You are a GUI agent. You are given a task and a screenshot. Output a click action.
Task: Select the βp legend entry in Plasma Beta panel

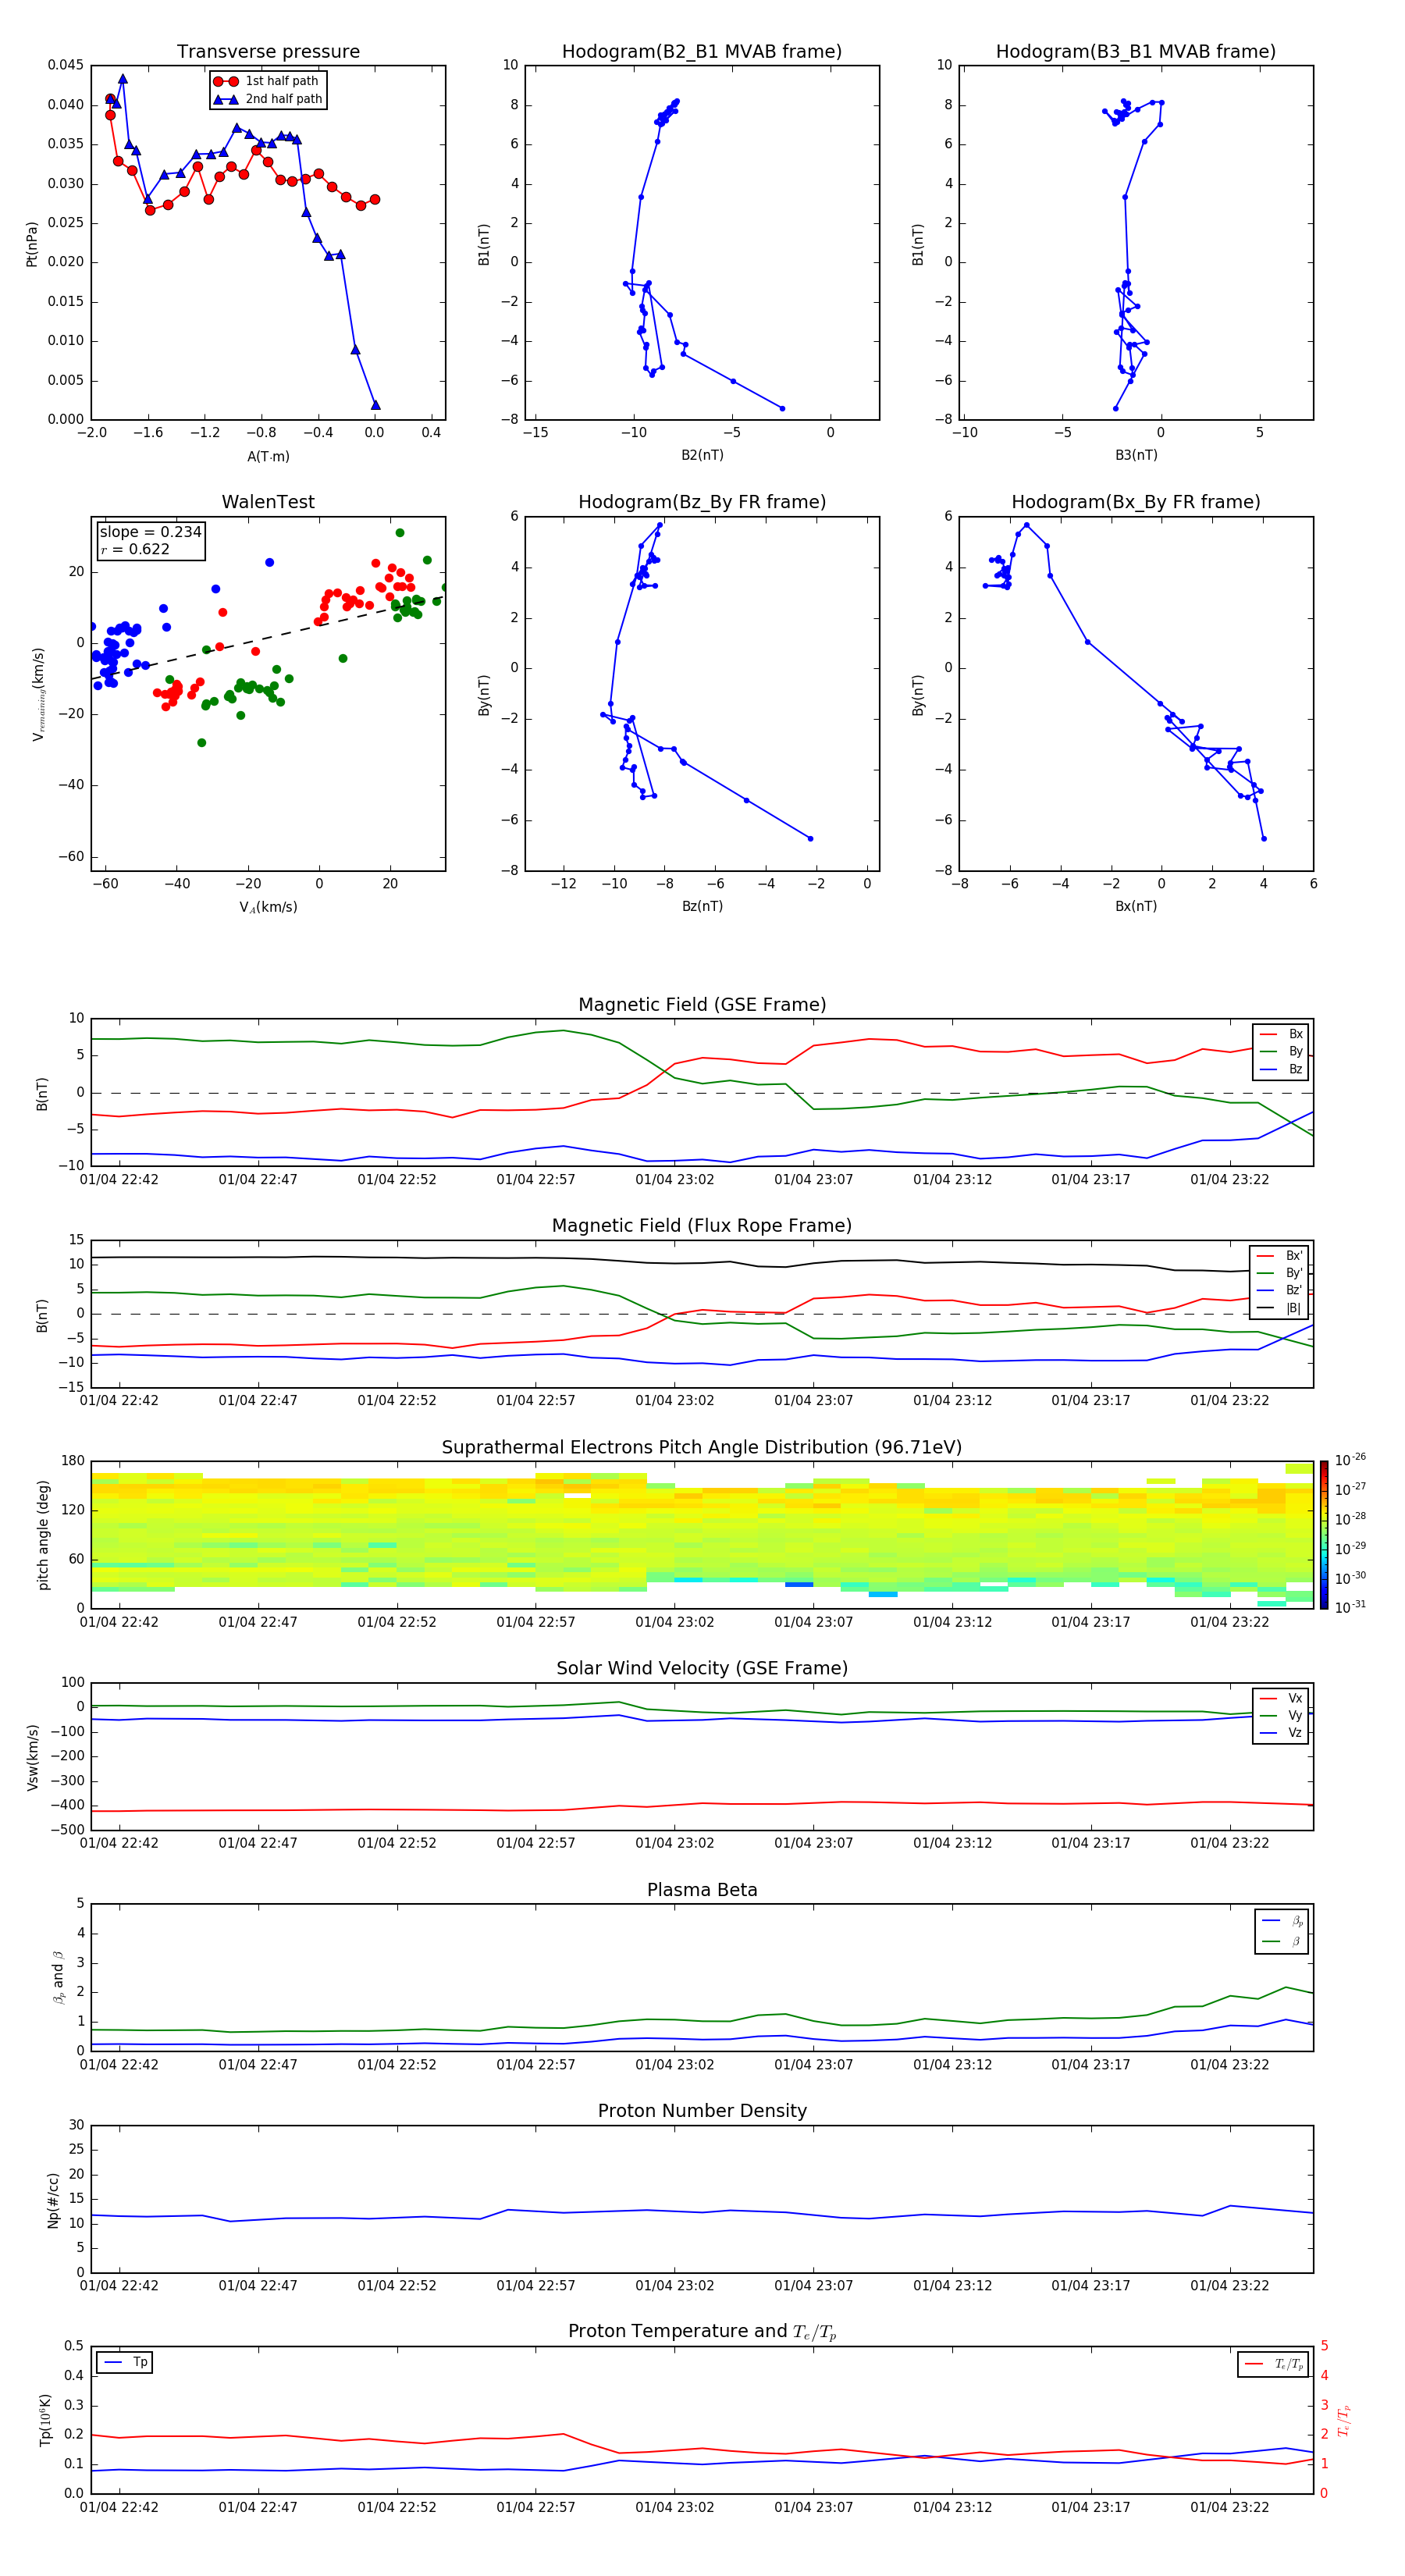[x=1282, y=1921]
